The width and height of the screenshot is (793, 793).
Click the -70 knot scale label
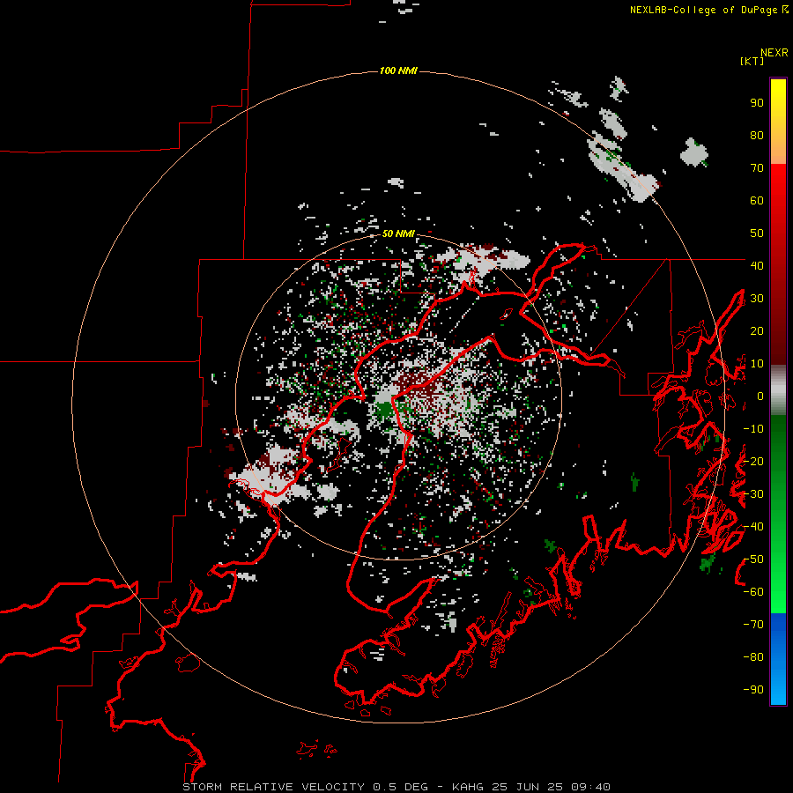point(753,625)
